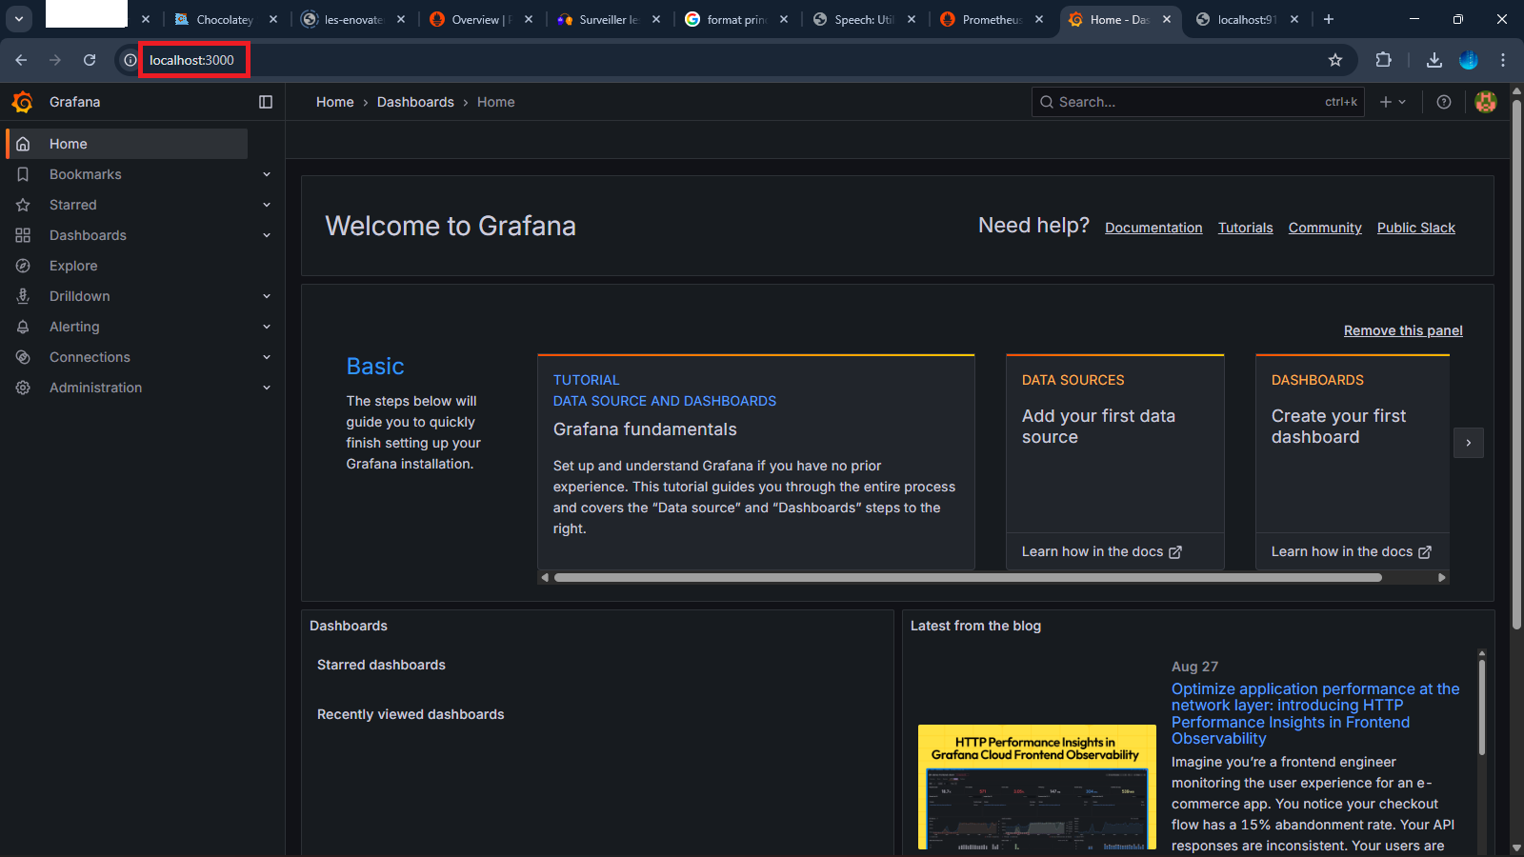
Task: Open browser extensions puzzle icon
Action: pyautogui.click(x=1384, y=60)
